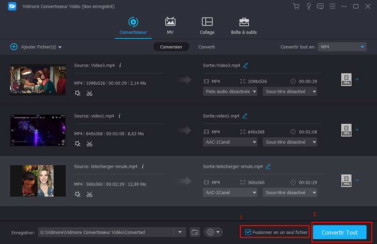
Task: Click the MP4 format icon for video1.mp4
Action: tap(346, 131)
